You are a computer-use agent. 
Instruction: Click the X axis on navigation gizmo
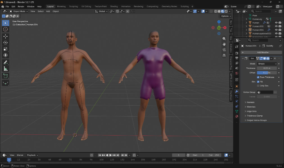pyautogui.click(x=225, y=28)
